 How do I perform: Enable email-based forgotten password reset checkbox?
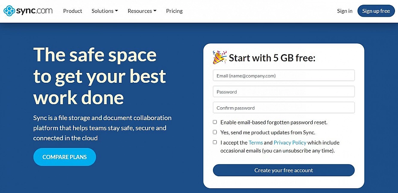215,122
